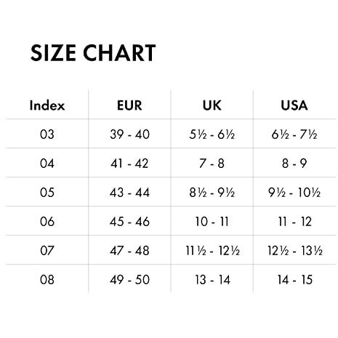
Task: Click USA size 14 - 15 cell
Action: 295,280
